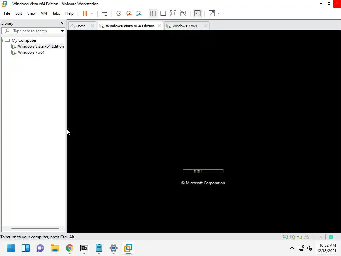This screenshot has width=341, height=256.
Task: Enter full screen mode
Action: [x=173, y=13]
